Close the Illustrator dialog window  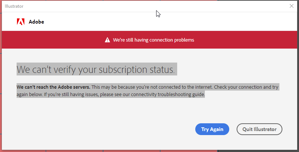pyautogui.click(x=292, y=6)
